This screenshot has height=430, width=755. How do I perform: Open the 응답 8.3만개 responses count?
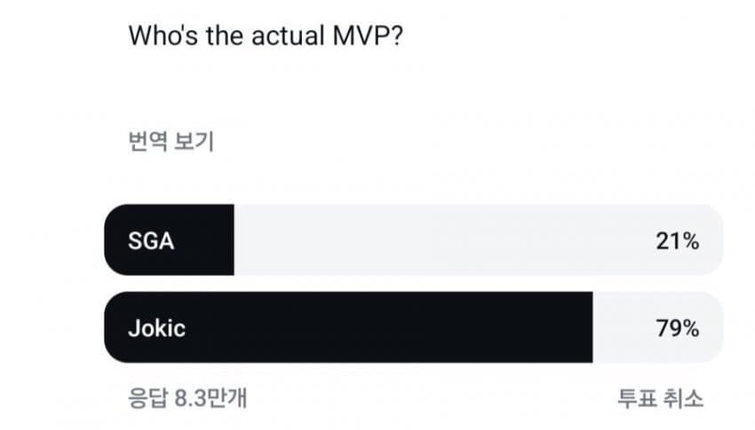pos(187,399)
